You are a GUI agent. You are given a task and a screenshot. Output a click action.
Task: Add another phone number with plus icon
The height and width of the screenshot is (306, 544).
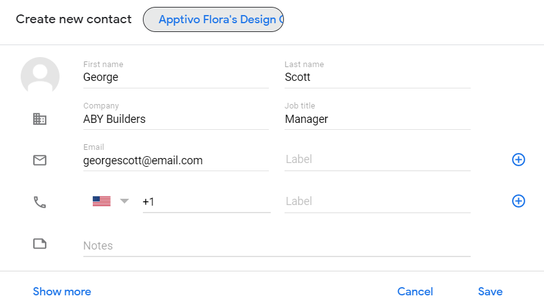[x=518, y=201]
